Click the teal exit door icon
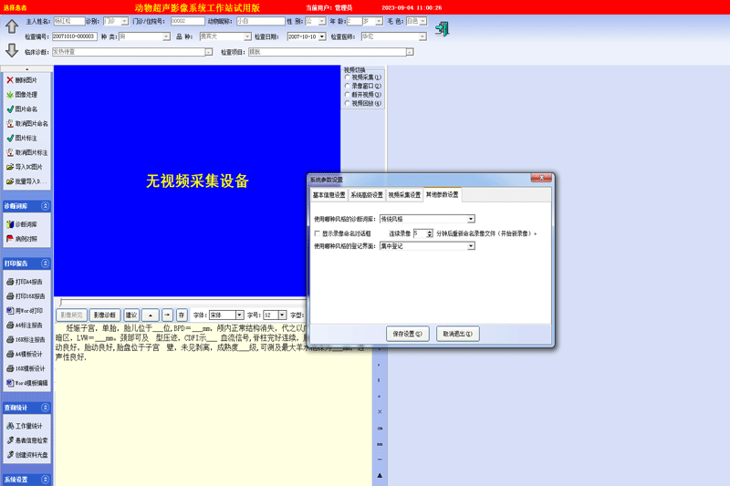Viewport: 730px width, 486px height. 442,29
